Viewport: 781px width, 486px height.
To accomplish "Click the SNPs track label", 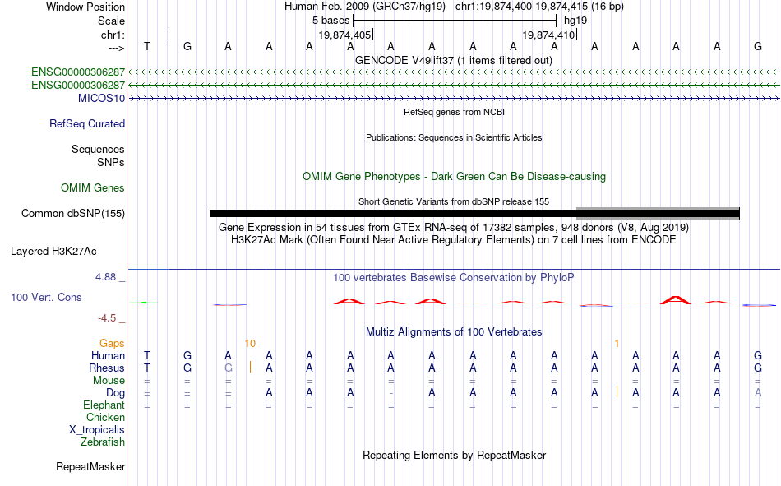I will coord(111,163).
